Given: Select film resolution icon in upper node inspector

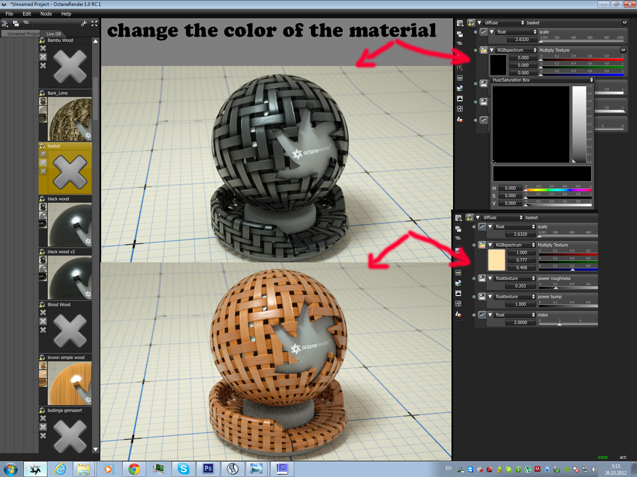Looking at the screenshot, I should (460, 78).
